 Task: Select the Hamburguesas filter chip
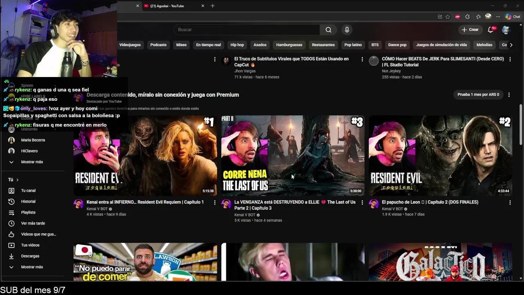coord(289,45)
